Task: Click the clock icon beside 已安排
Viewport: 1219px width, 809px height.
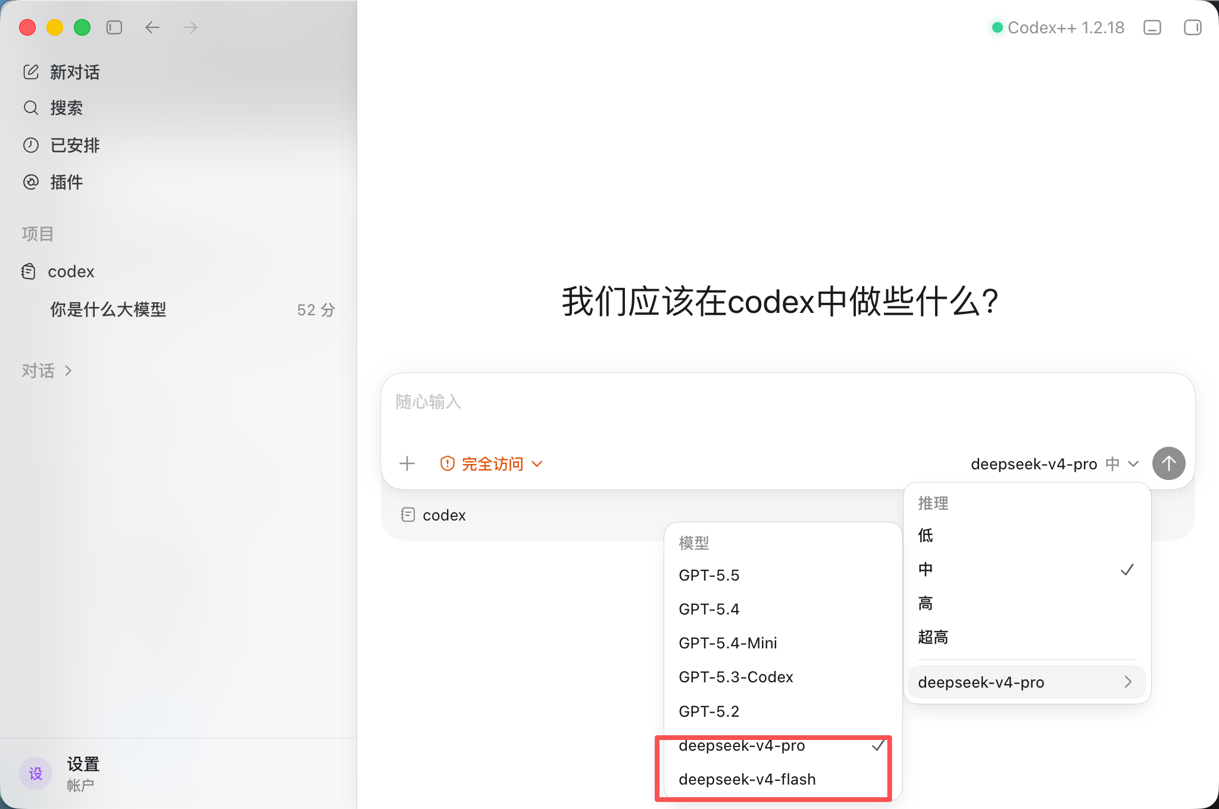Action: tap(31, 145)
